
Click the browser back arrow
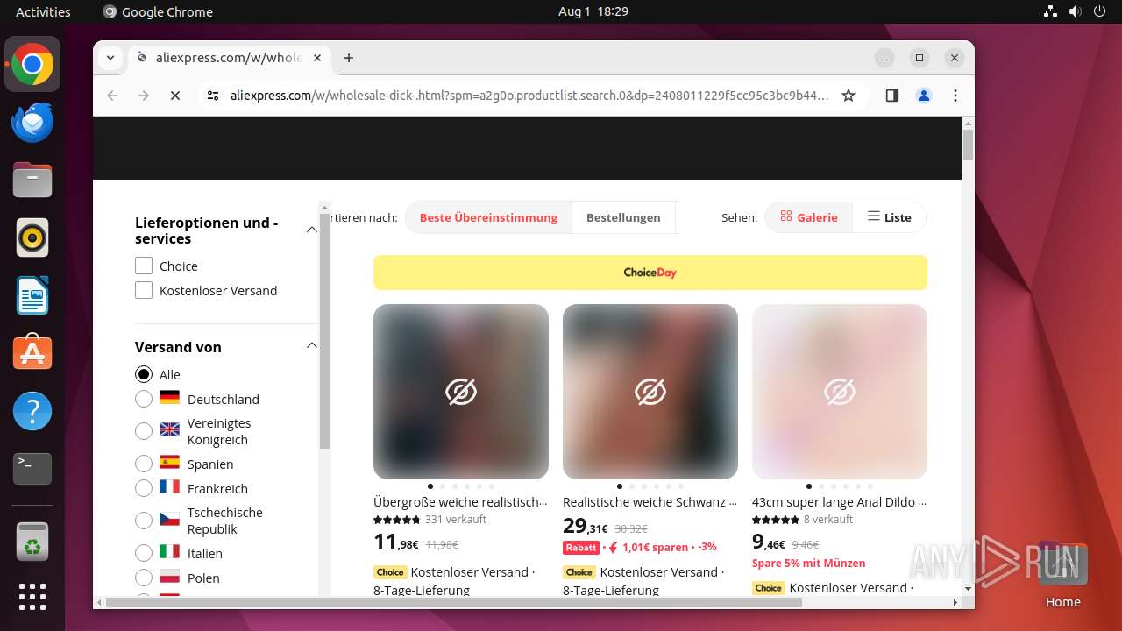pos(112,96)
